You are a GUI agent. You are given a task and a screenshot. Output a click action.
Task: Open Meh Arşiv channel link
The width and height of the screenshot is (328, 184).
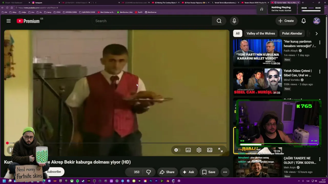(x=290, y=167)
